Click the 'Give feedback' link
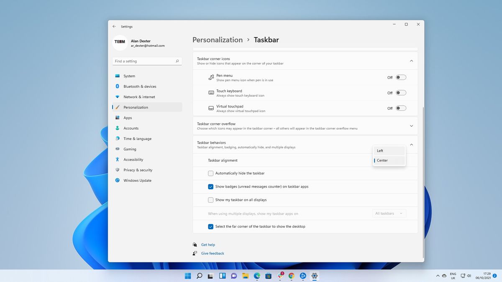Screen dimensions: 502x282 tap(213, 253)
